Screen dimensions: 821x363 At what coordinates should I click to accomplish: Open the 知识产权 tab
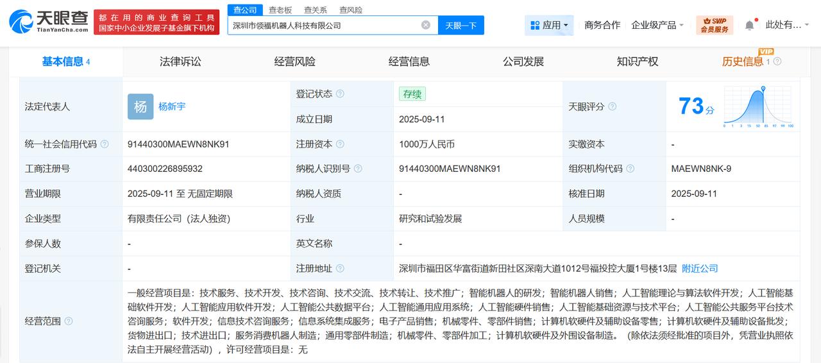tap(638, 62)
